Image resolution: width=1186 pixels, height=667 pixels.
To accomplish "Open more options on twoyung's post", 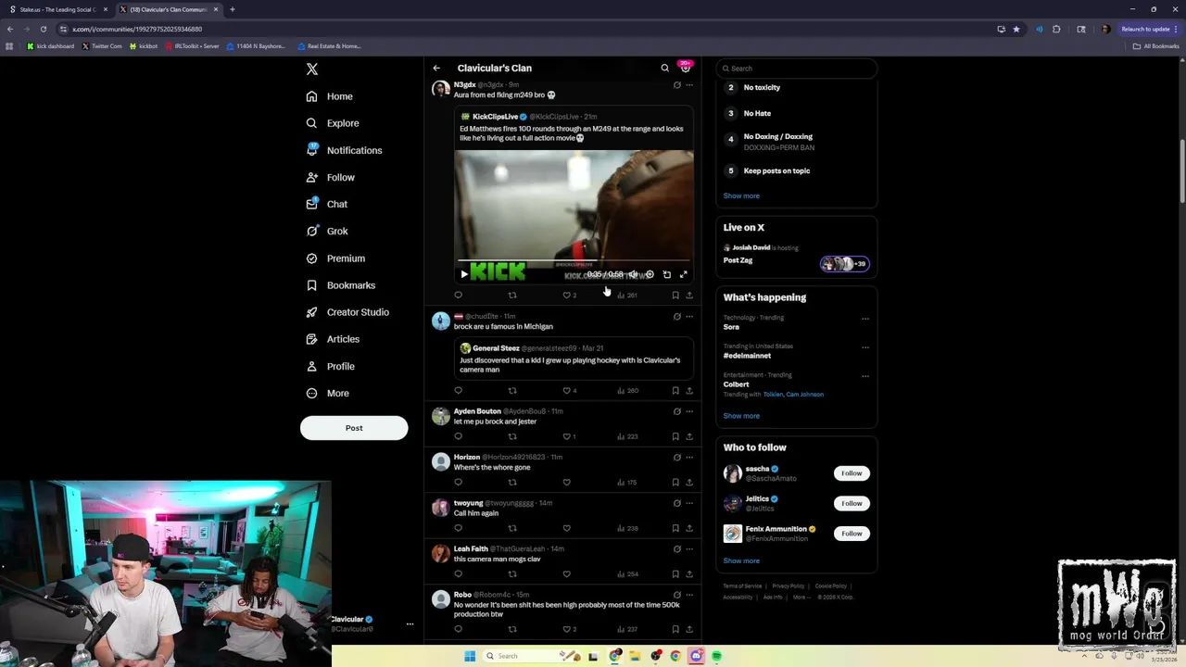I will tap(689, 503).
